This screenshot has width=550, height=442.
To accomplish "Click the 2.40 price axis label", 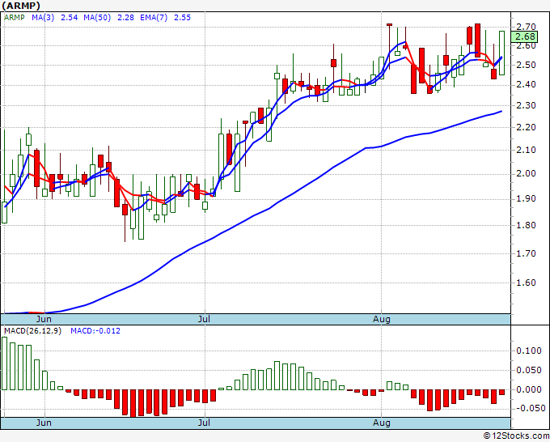I will tap(526, 85).
